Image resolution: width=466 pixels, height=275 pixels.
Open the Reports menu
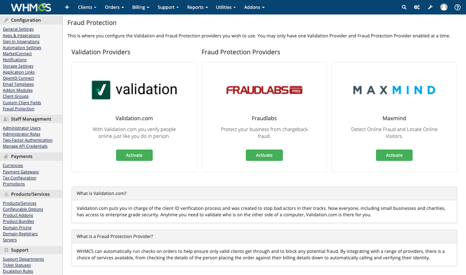[x=197, y=7]
